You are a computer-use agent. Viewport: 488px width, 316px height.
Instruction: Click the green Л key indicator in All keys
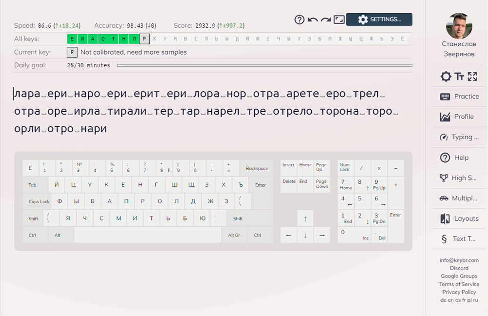[x=134, y=39]
